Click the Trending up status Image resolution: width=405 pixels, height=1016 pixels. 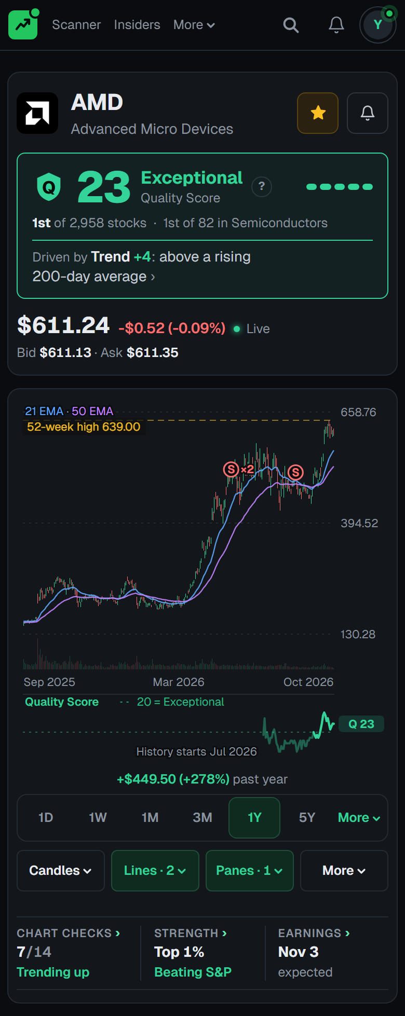53,972
